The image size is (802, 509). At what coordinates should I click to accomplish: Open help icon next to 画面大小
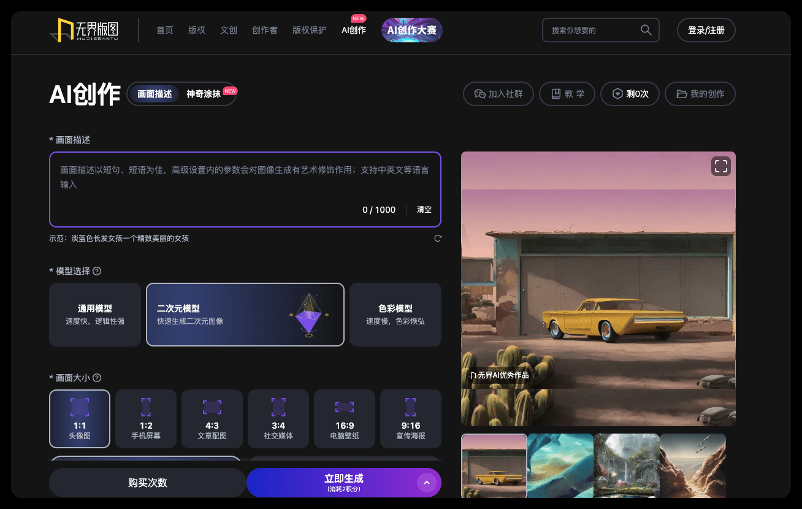coord(97,378)
